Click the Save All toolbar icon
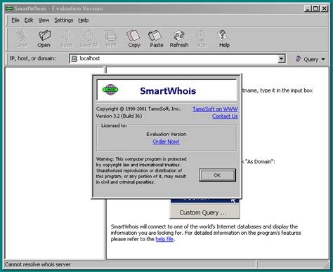The image size is (333, 272). point(89,39)
